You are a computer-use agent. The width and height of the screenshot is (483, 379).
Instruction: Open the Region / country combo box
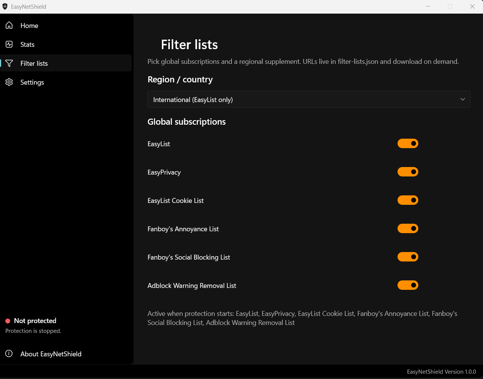pos(309,99)
